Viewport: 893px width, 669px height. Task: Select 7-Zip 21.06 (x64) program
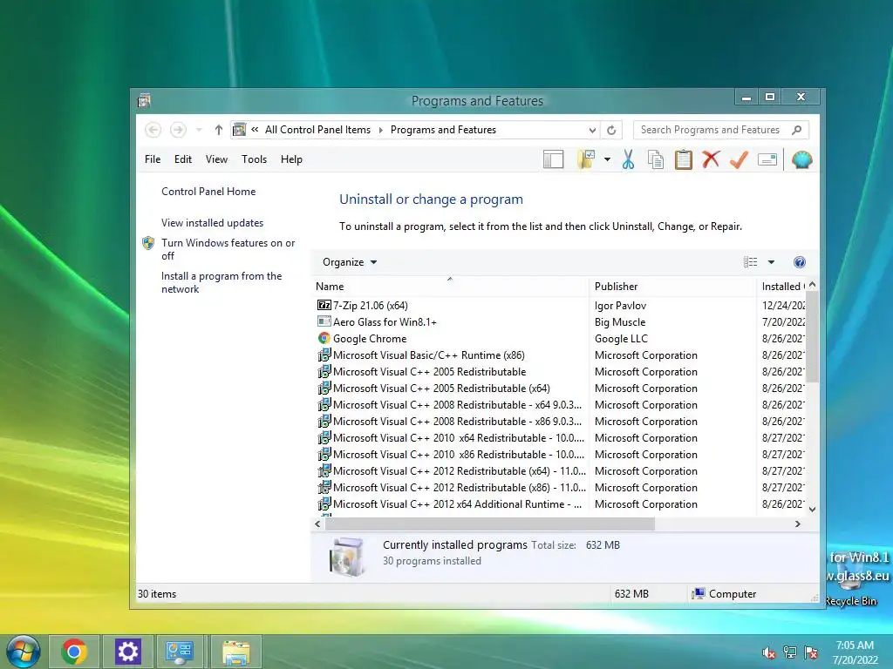(x=370, y=306)
